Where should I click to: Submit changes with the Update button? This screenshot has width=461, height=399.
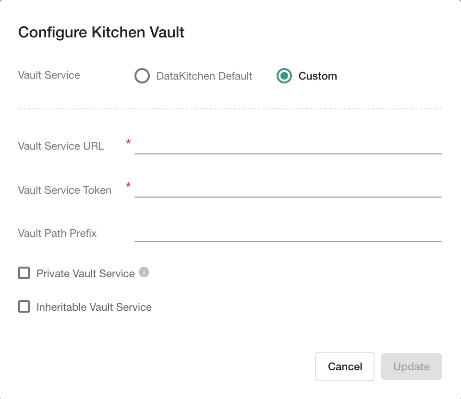coord(411,366)
